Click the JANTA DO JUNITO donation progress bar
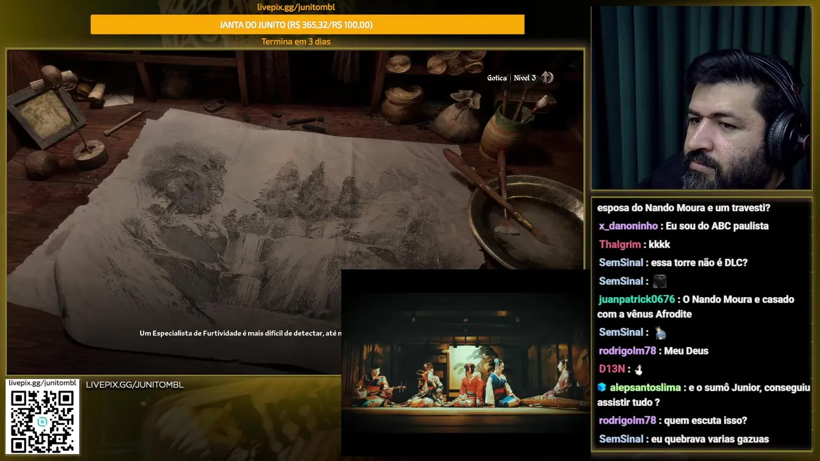Viewport: 820px width, 461px height. pyautogui.click(x=307, y=24)
